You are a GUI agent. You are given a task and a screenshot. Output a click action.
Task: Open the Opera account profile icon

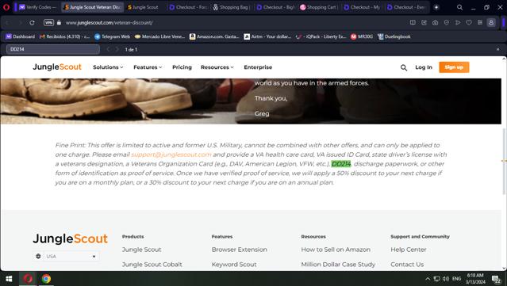[x=491, y=23]
